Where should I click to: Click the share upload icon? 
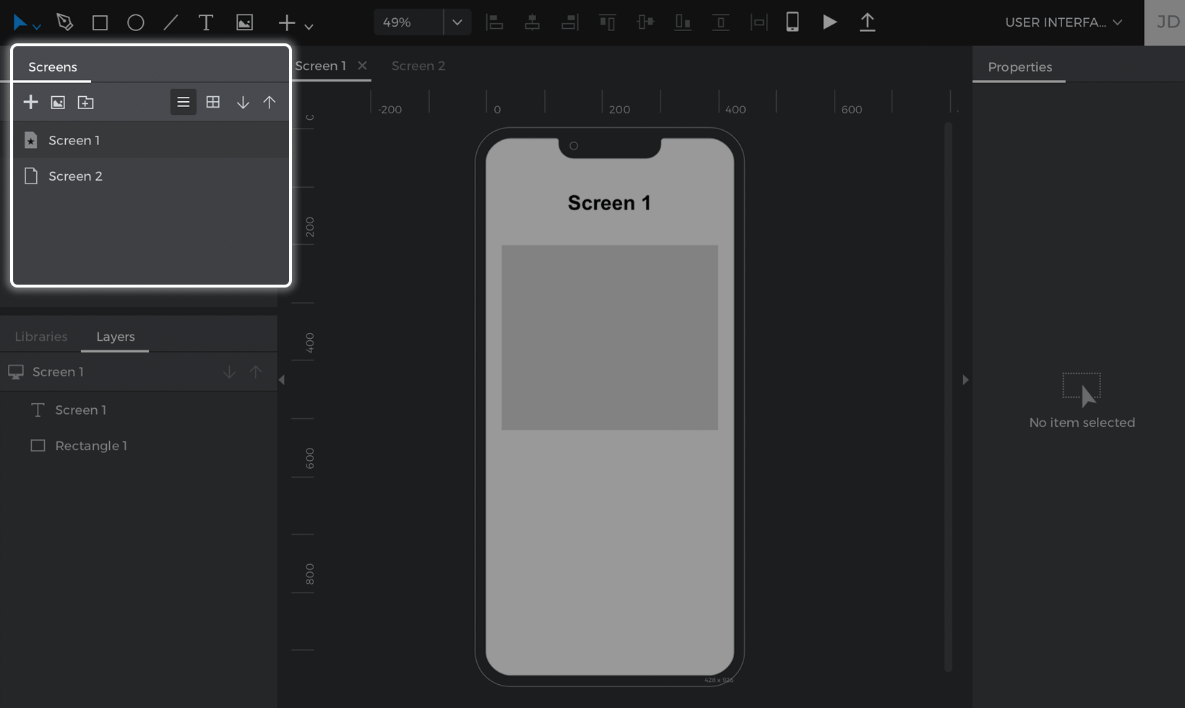pos(867,22)
